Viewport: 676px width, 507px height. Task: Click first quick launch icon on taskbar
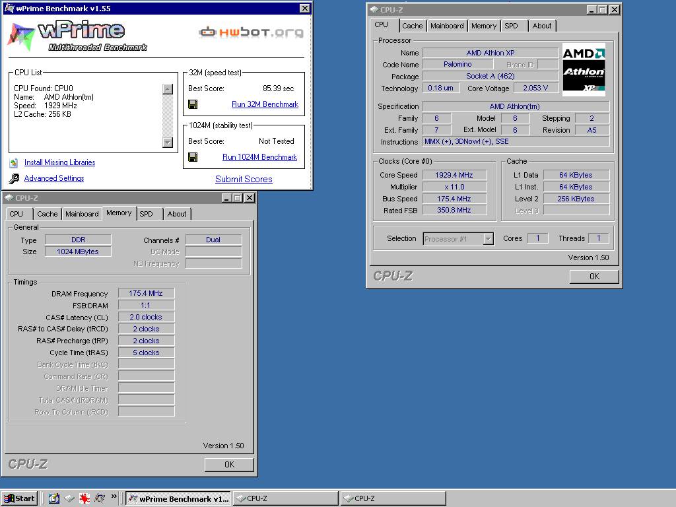[54, 498]
